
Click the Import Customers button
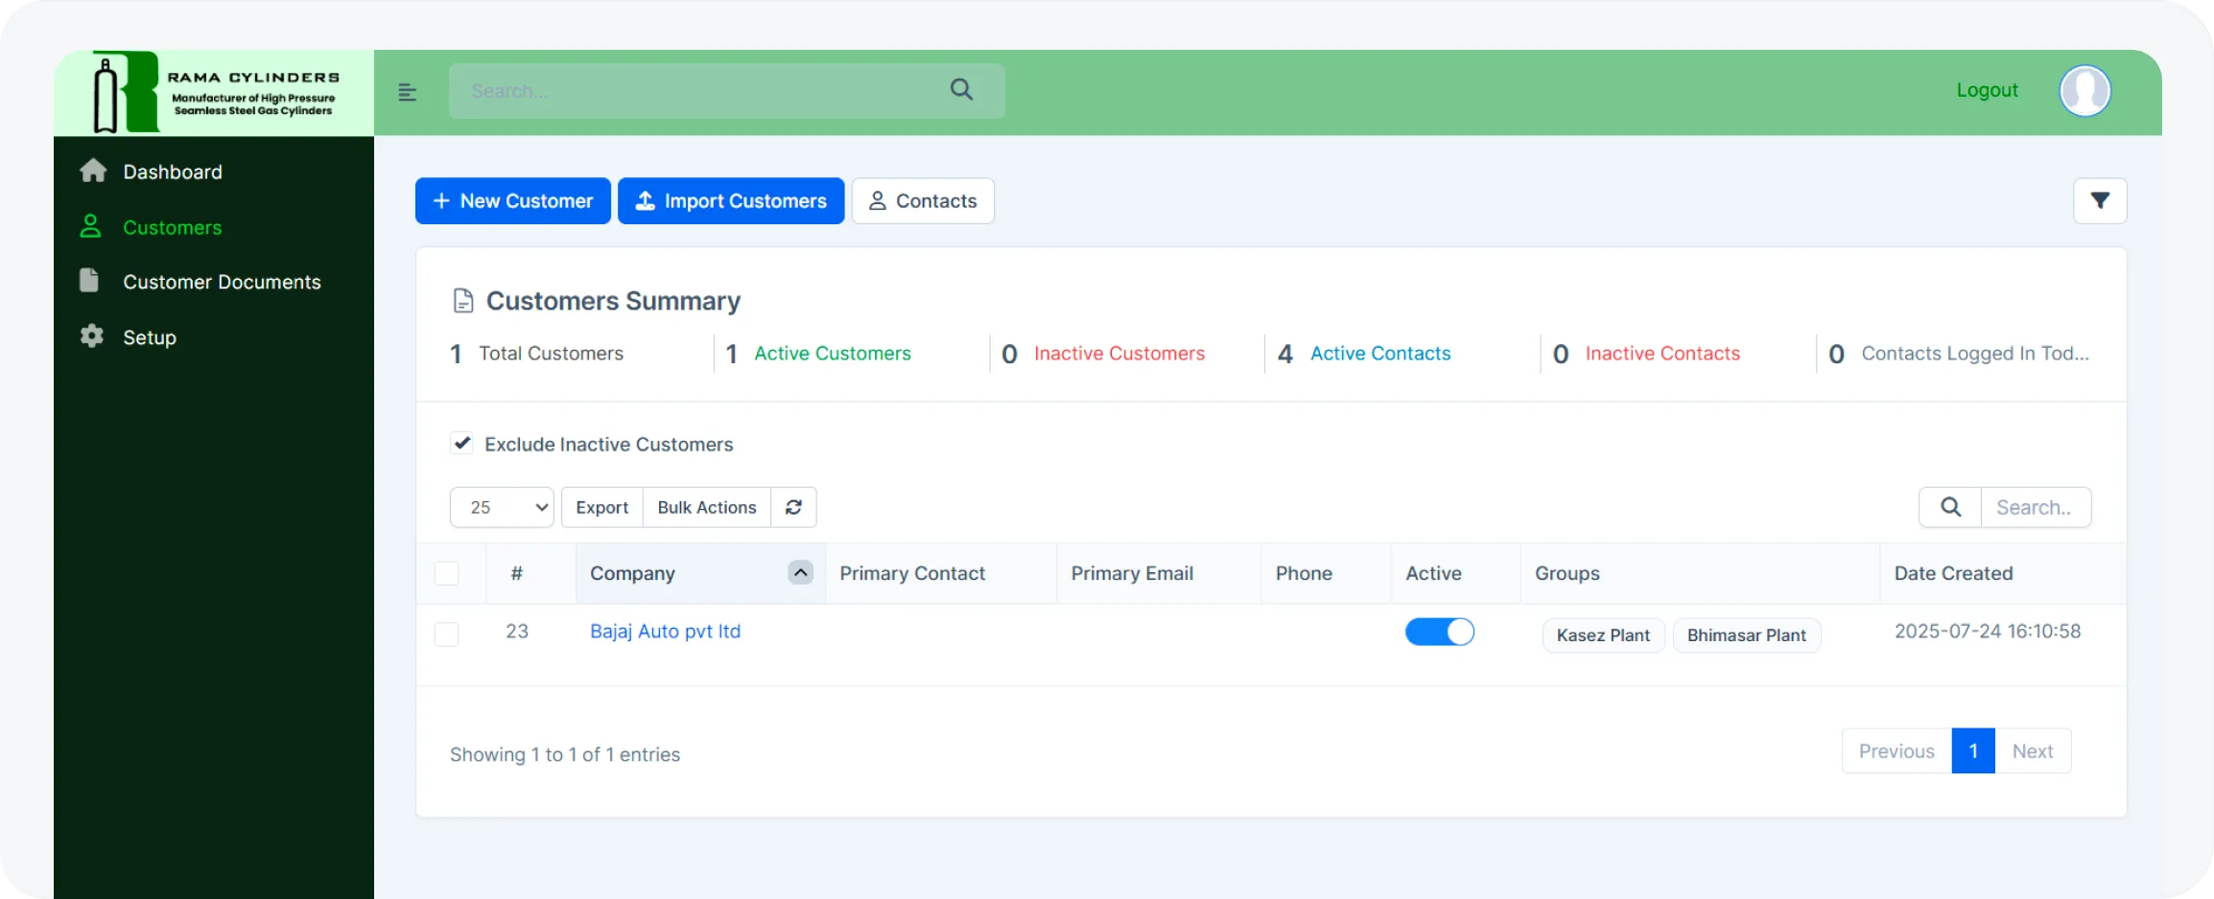[731, 200]
